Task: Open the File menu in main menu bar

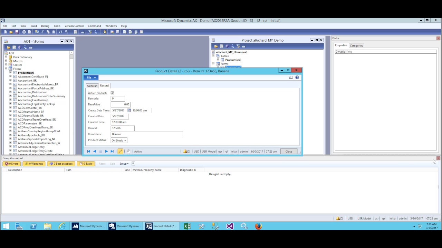Action: coord(5,26)
